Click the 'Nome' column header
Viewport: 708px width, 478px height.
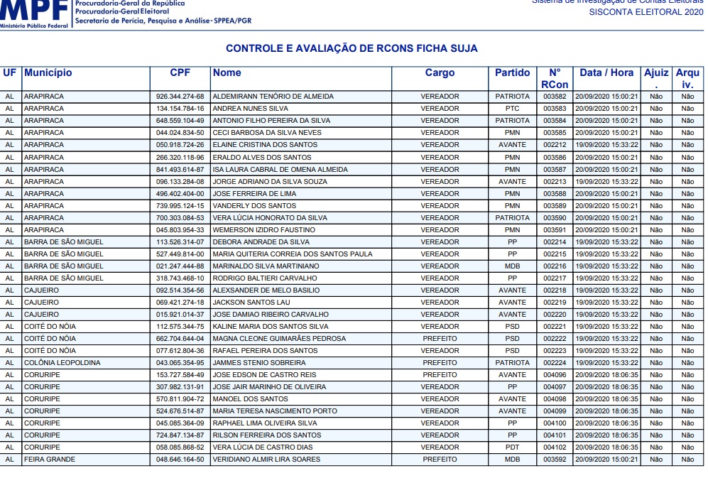click(x=227, y=72)
